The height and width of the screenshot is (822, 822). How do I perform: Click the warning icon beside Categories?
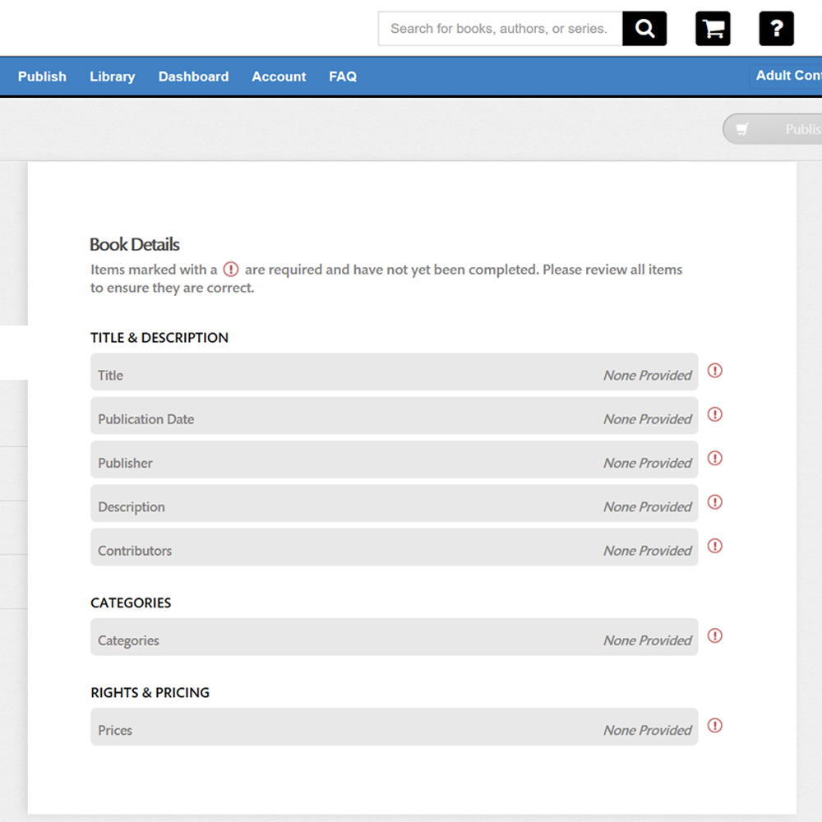(x=715, y=635)
